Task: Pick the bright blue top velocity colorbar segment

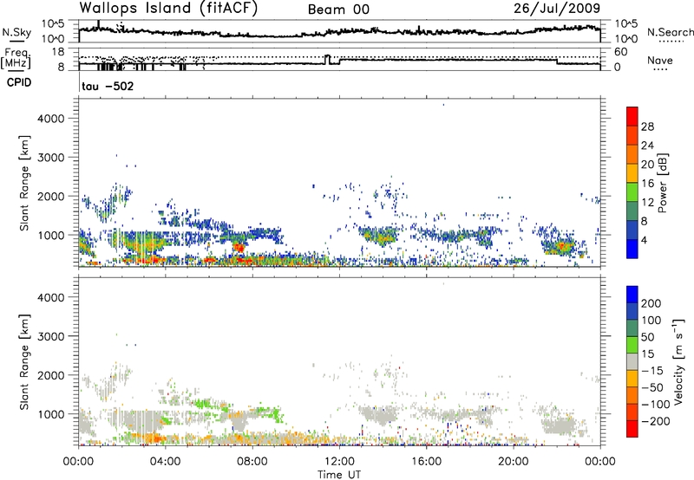Action: [x=632, y=295]
